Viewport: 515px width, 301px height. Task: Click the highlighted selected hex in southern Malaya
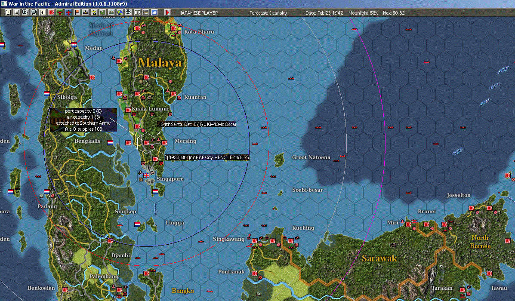coord(146,143)
